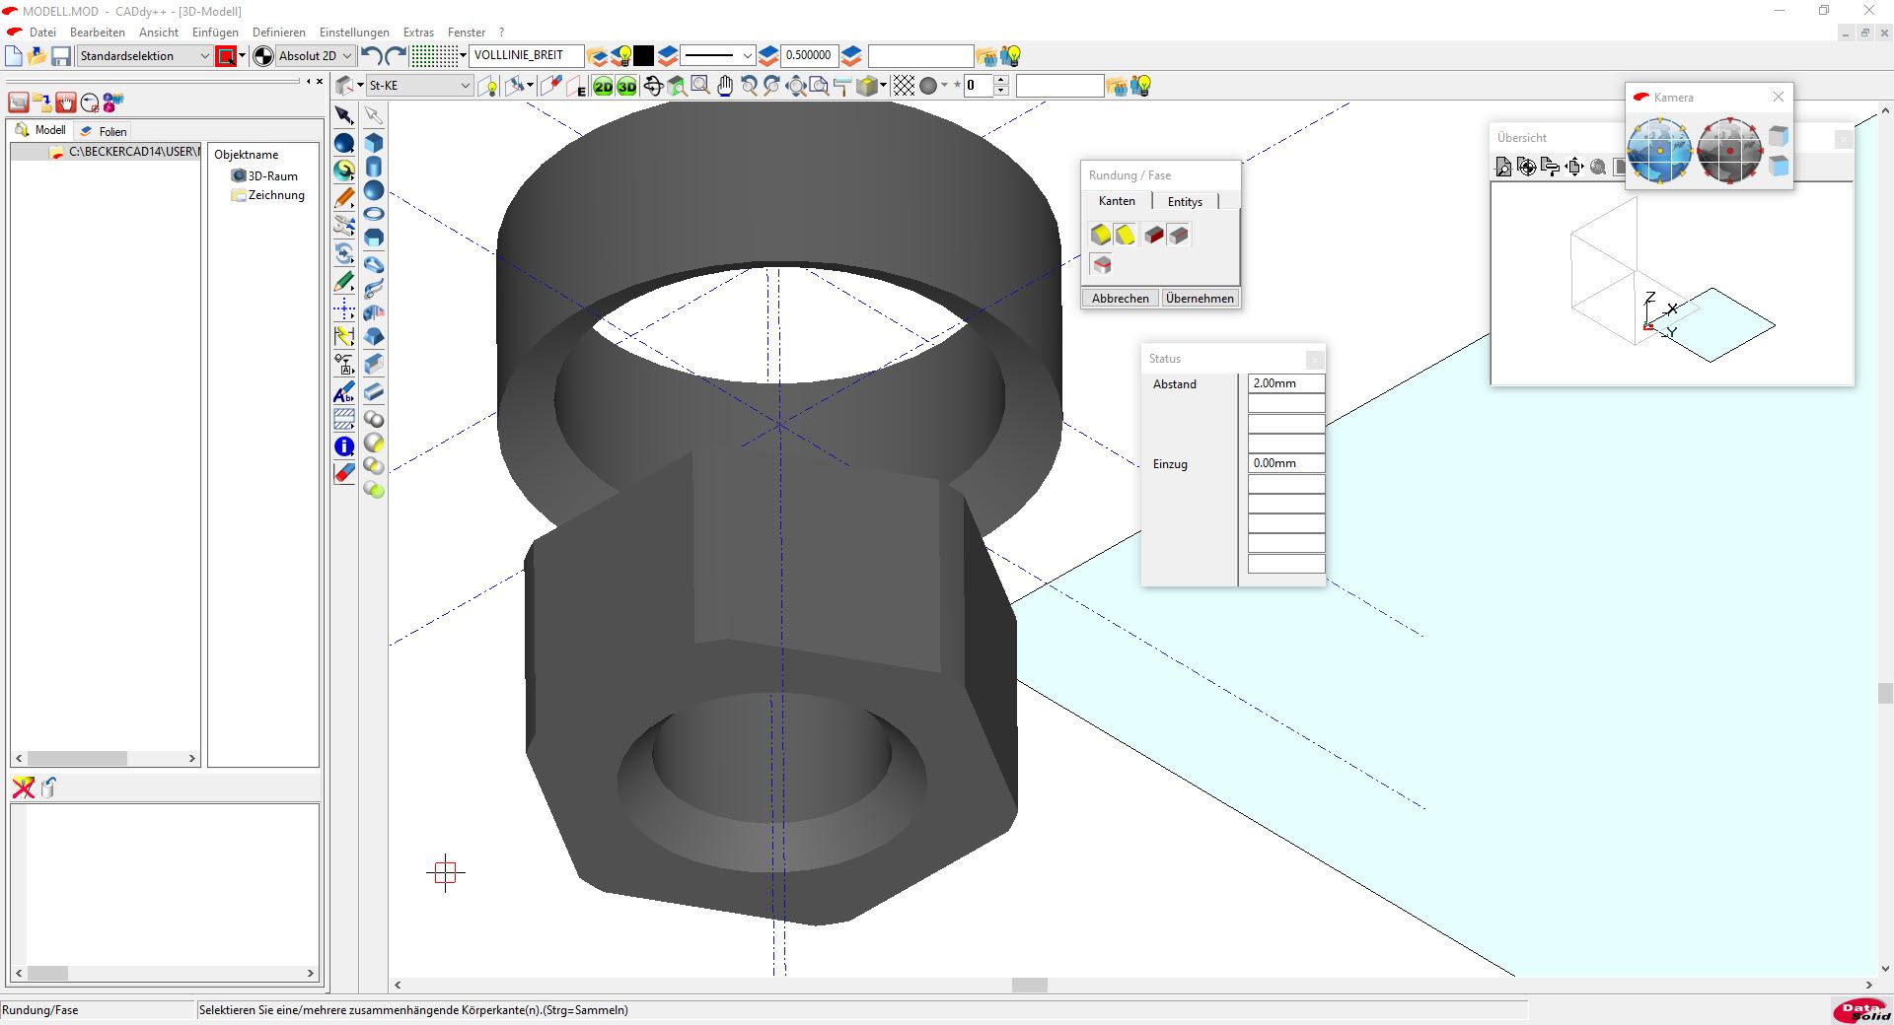Choose the torus solid tool

click(x=374, y=214)
